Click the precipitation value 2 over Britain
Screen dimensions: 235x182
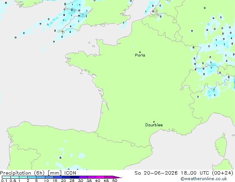click(x=72, y=10)
